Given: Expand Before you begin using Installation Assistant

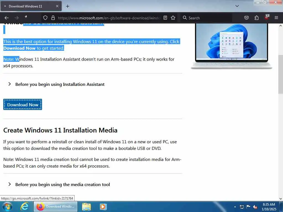Looking at the screenshot, I should pos(60,84).
